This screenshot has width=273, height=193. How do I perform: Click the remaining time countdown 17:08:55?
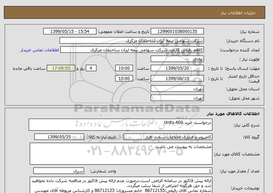pyautogui.click(x=61, y=68)
